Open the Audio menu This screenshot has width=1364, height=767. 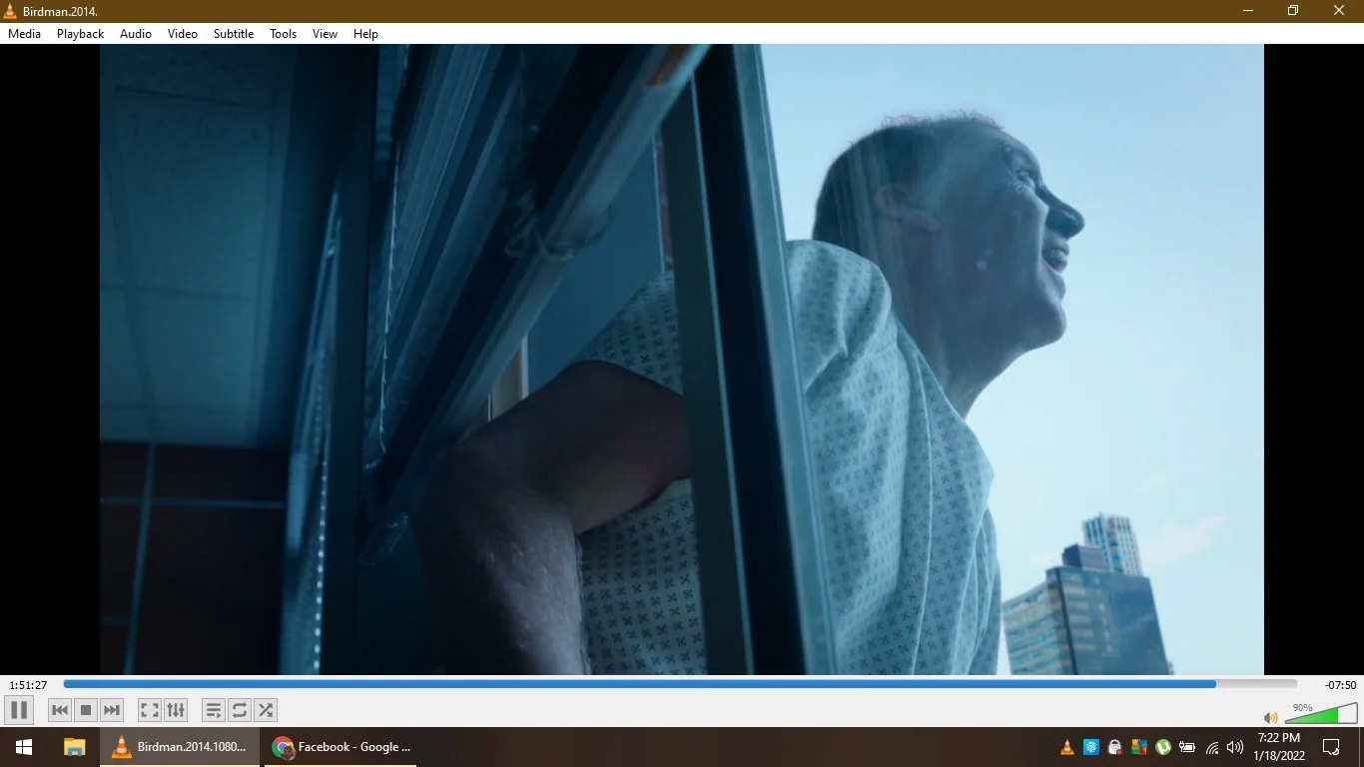(x=136, y=34)
